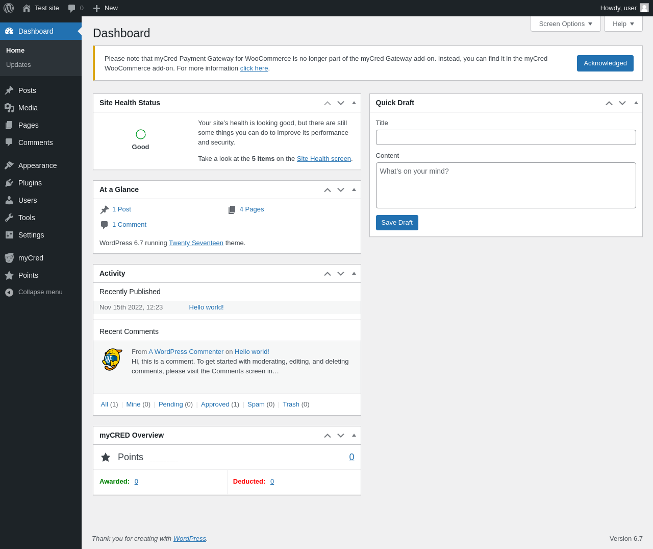This screenshot has height=549, width=653.
Task: Click the myCred face icon
Action: click(x=9, y=258)
